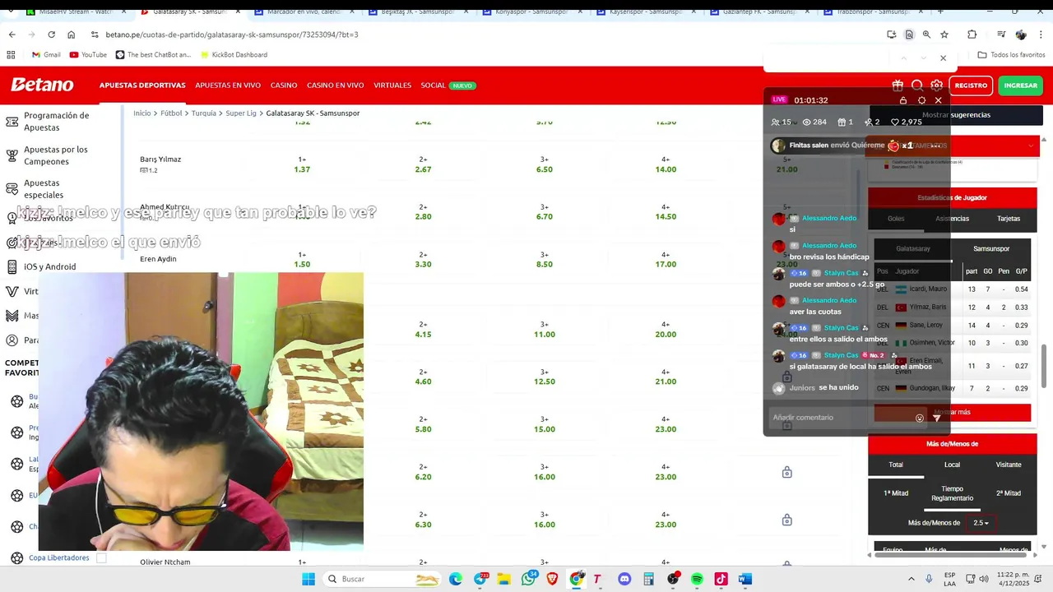Open Tarjetas player statistics tab
Image resolution: width=1053 pixels, height=592 pixels.
[x=1009, y=219]
